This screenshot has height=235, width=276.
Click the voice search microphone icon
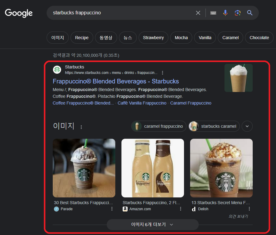pyautogui.click(x=225, y=13)
